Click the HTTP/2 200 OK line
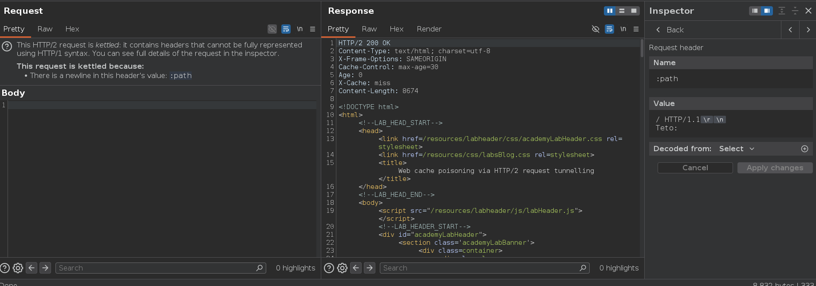Image resolution: width=816 pixels, height=286 pixels. (364, 43)
